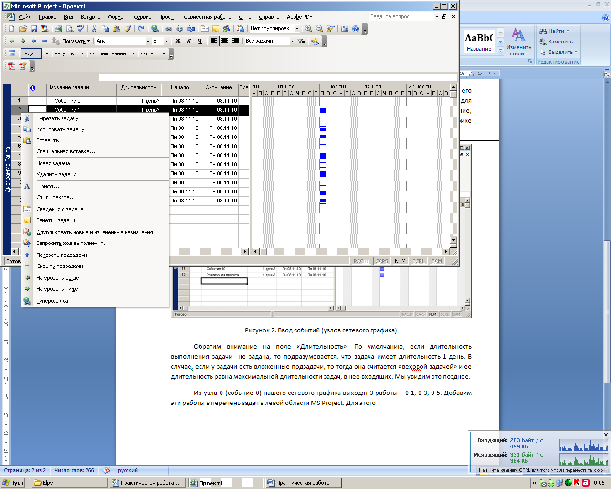Click the New project file icon
This screenshot has height=489, width=611.
coord(12,29)
